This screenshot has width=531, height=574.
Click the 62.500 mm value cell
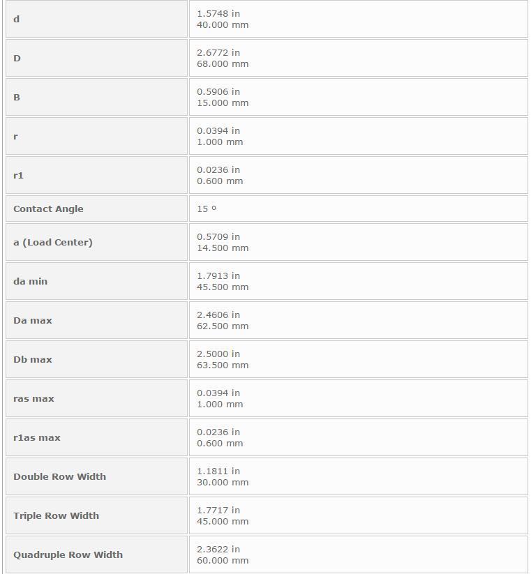click(x=223, y=326)
